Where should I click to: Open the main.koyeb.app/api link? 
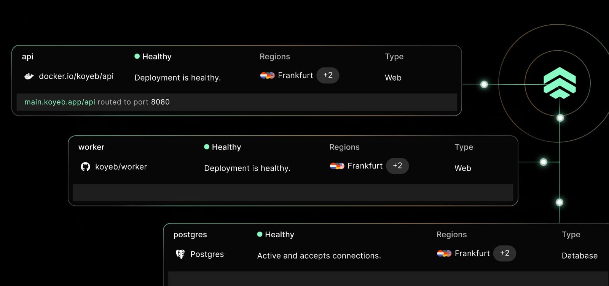pos(60,102)
